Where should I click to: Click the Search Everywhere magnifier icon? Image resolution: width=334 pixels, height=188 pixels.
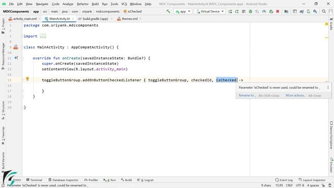[x=324, y=11]
